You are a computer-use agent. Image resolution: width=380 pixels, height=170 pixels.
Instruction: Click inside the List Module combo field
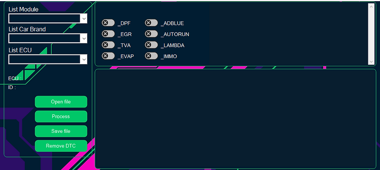[x=48, y=19]
